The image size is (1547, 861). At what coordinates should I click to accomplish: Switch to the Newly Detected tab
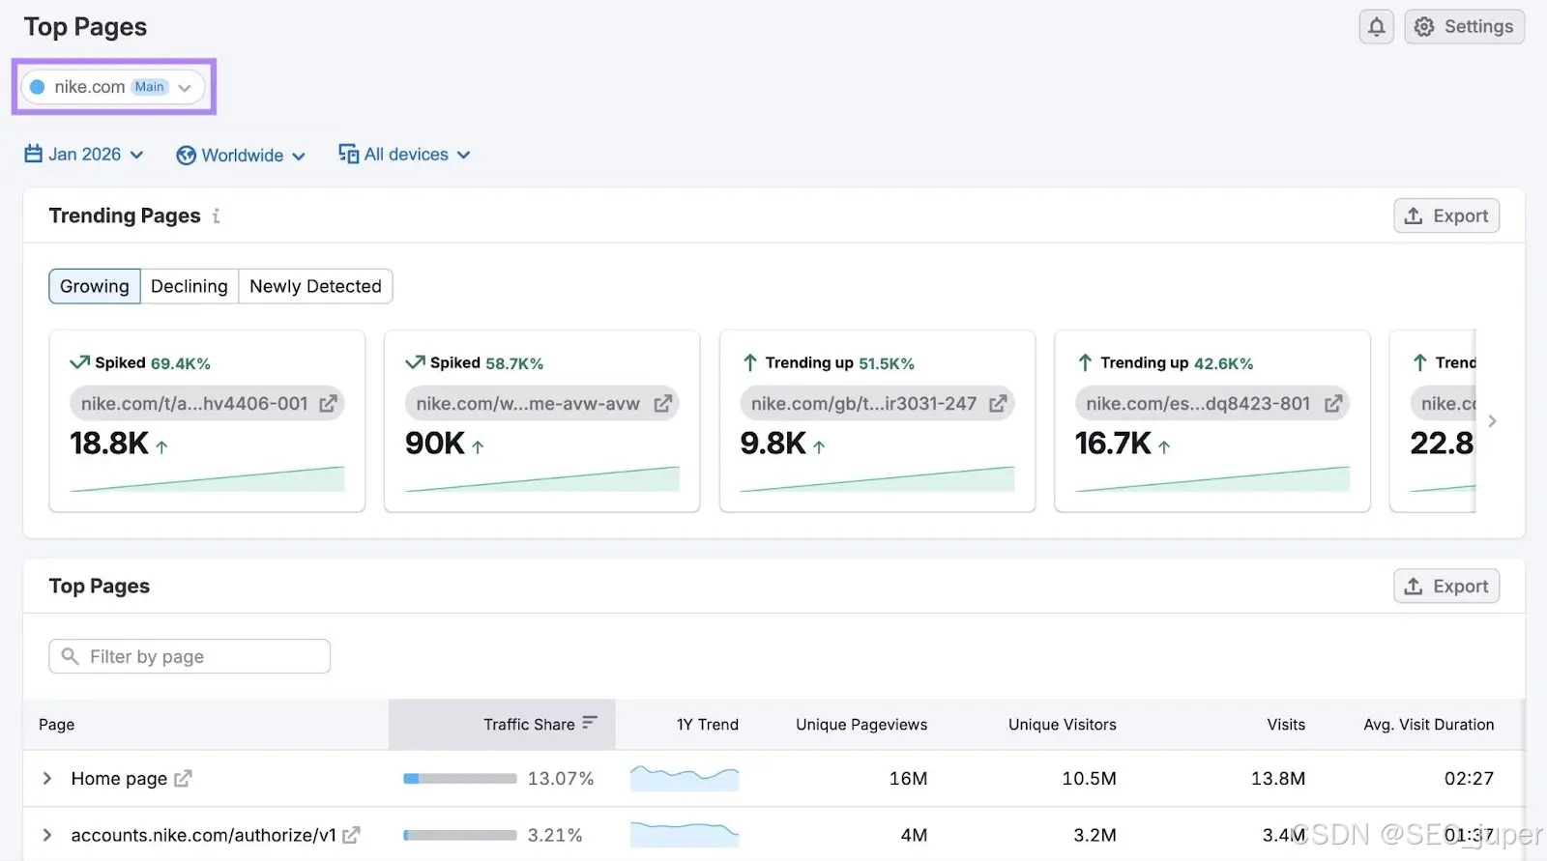pos(315,286)
